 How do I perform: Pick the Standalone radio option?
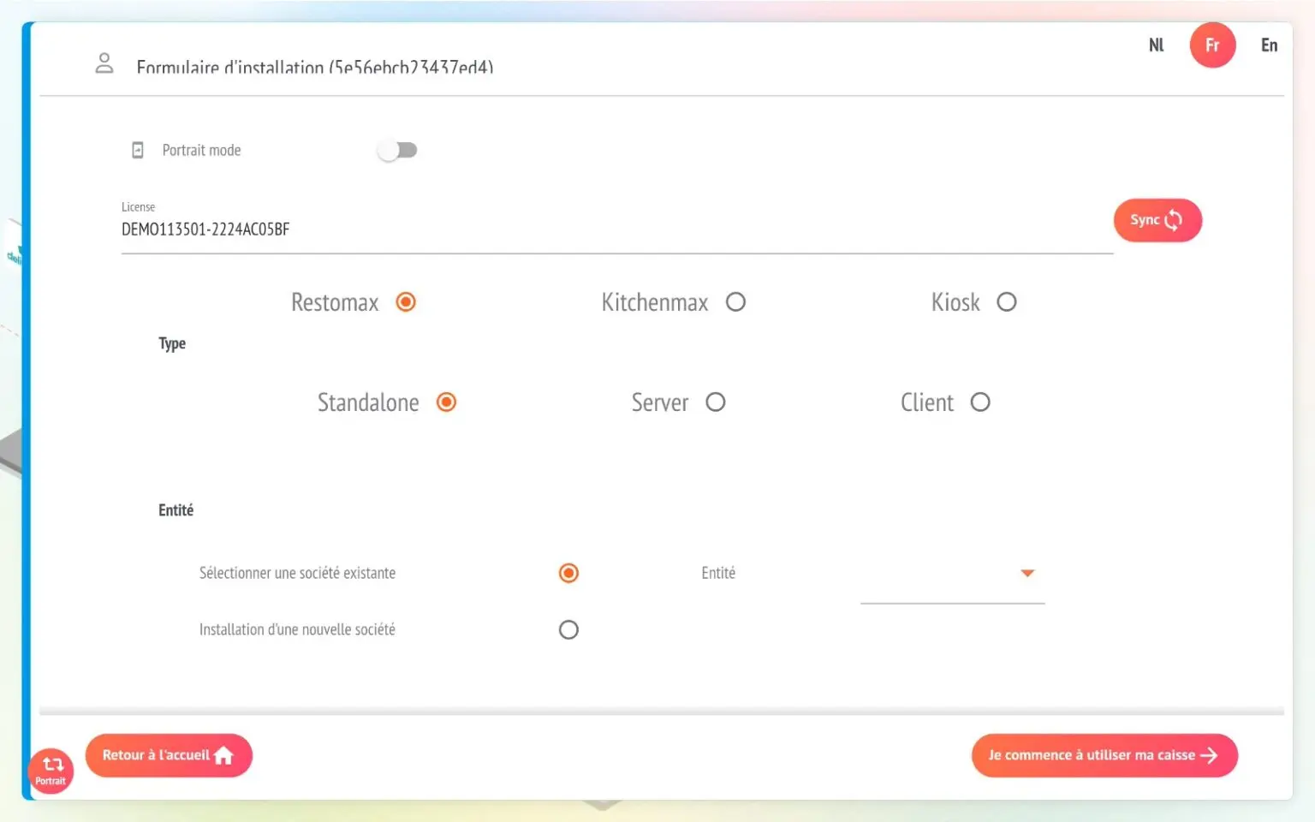[x=446, y=402]
